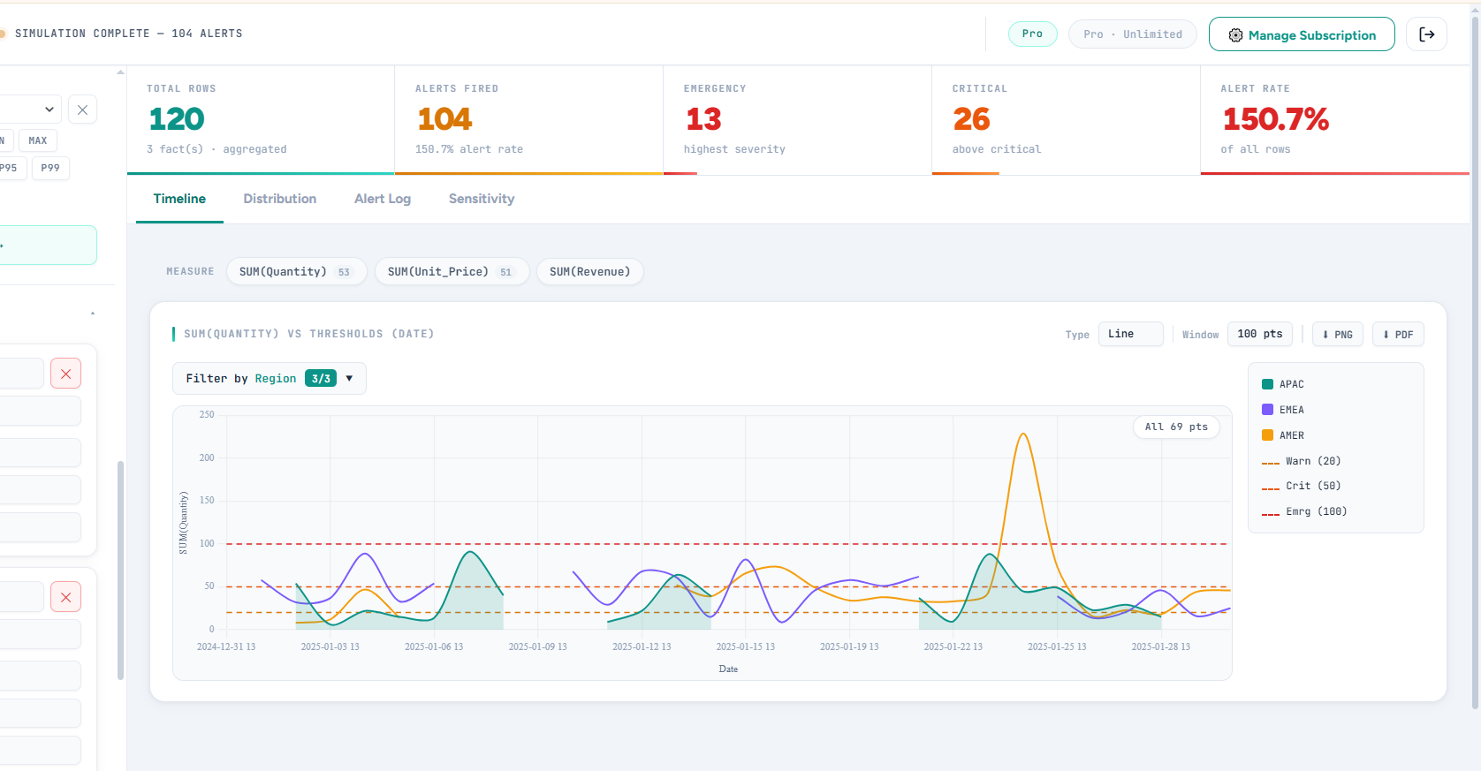1481x771 pixels.
Task: Delete second rule with lower red X
Action: click(65, 597)
